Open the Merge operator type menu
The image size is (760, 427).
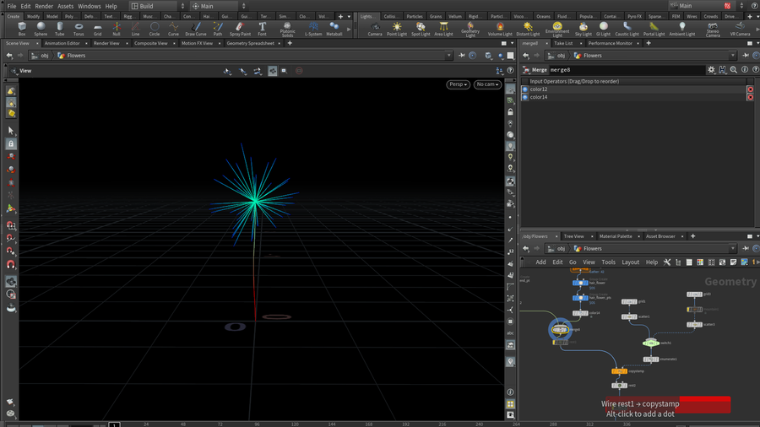526,70
